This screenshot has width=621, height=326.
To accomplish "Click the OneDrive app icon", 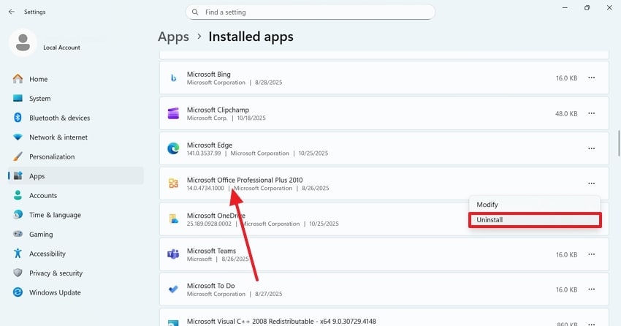I will click(173, 219).
